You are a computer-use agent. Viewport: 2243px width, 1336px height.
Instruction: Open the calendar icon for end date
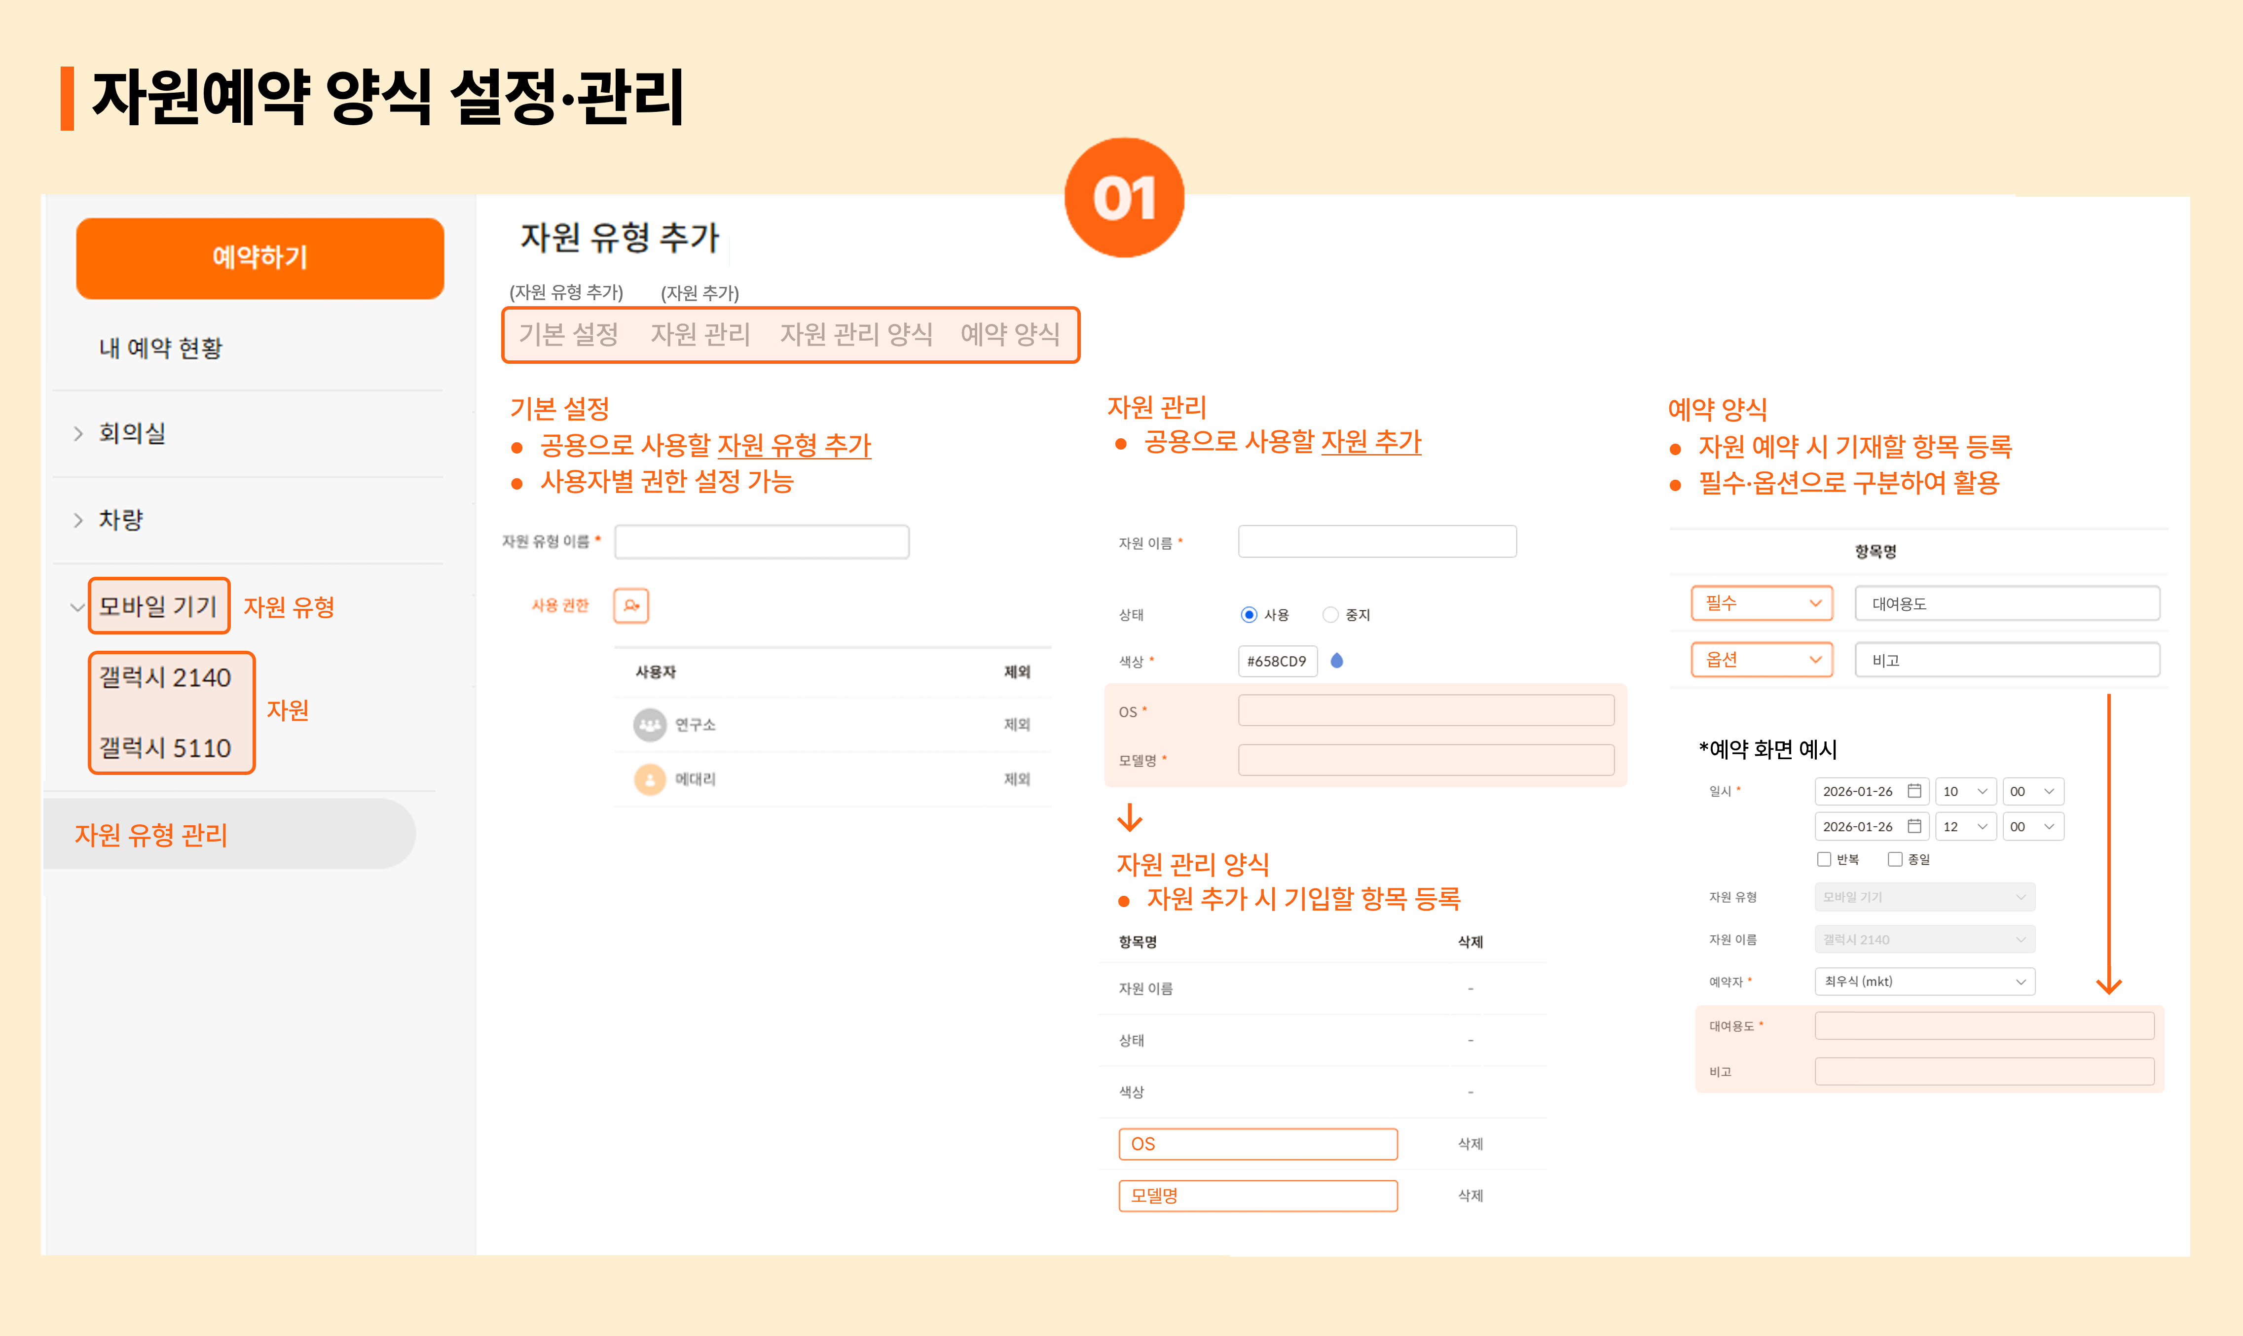pos(1914,826)
